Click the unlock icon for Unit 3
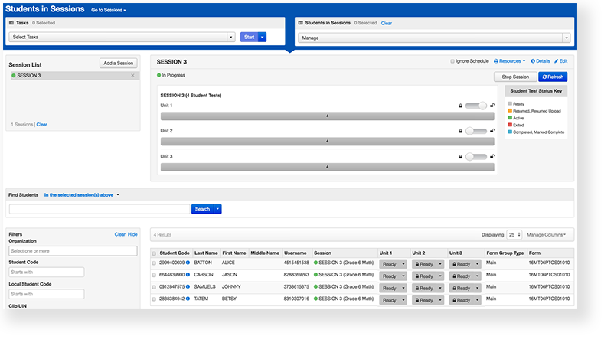Screen dimensions: 614x346 pyautogui.click(x=491, y=157)
